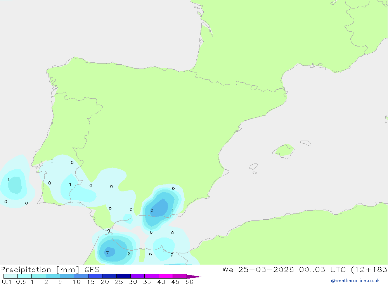
Task: Click the legend arrow tip above 50
Action: point(194,277)
